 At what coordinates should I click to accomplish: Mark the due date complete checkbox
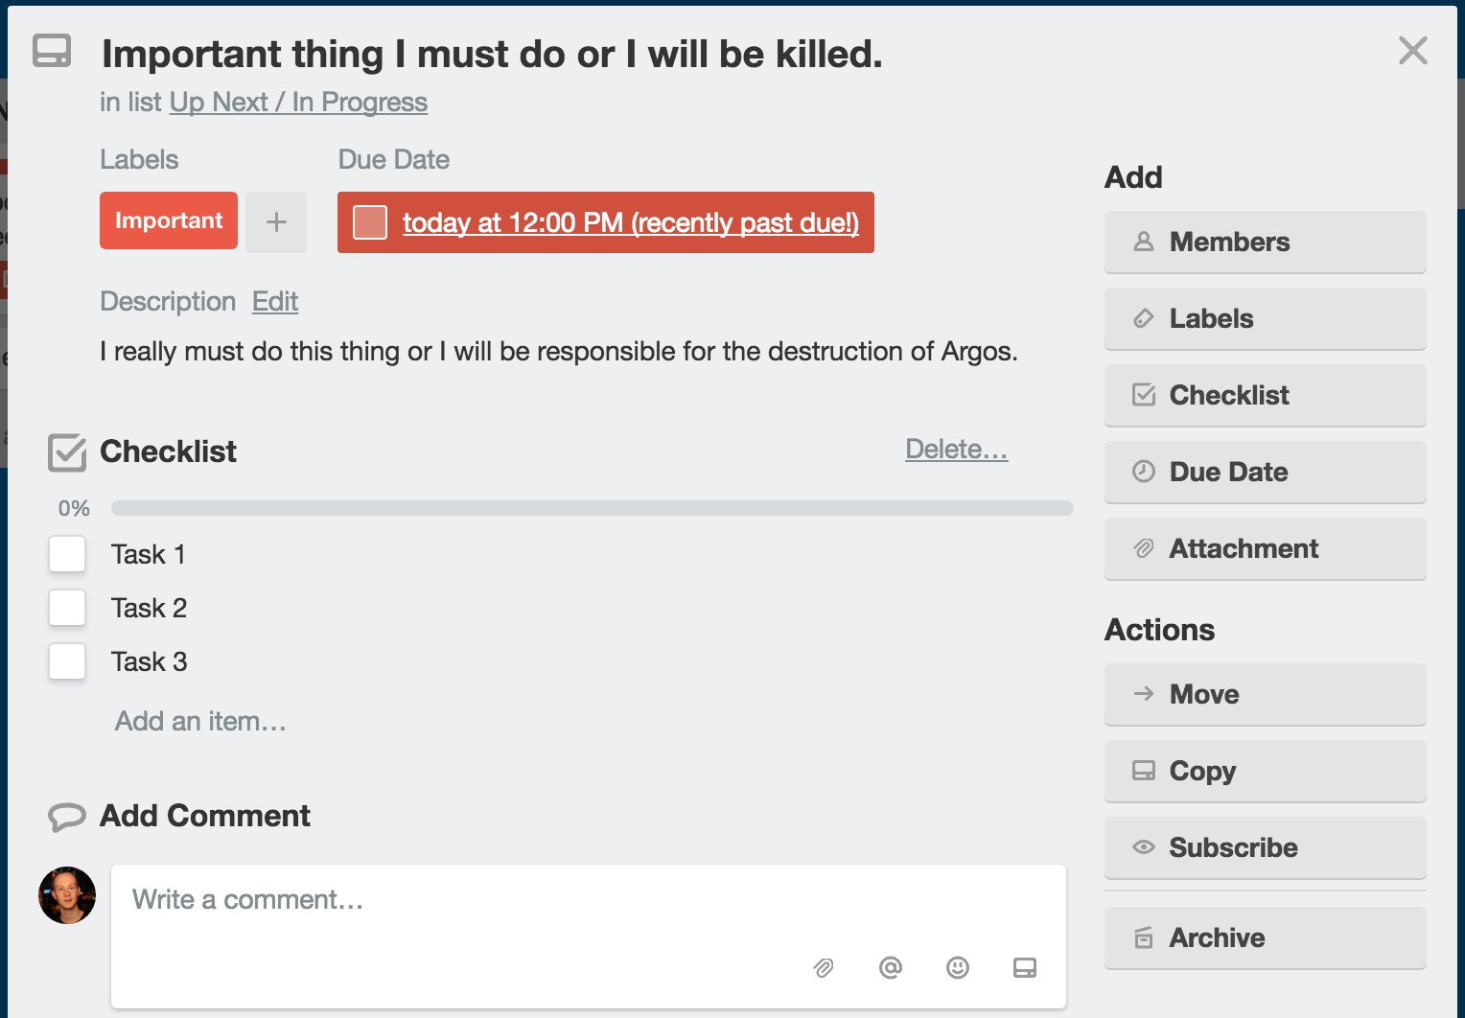pyautogui.click(x=370, y=222)
